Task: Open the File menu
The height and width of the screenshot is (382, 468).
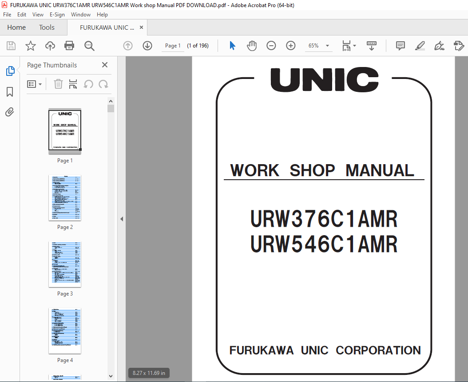Action: [7, 15]
